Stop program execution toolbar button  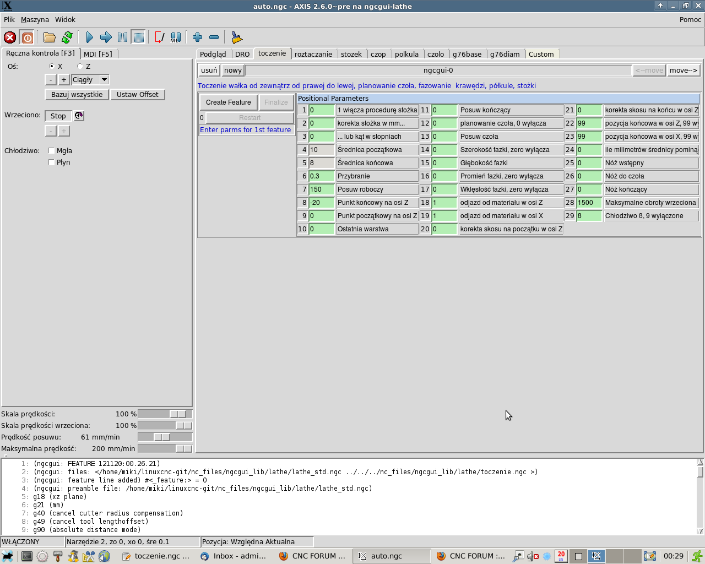(x=139, y=37)
